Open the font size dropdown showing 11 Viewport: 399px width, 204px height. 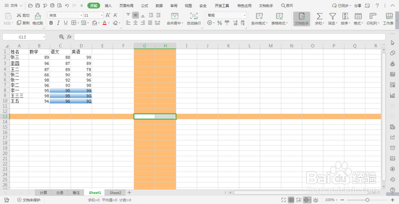click(102, 15)
